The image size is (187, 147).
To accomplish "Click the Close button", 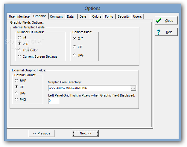I will [166, 21].
